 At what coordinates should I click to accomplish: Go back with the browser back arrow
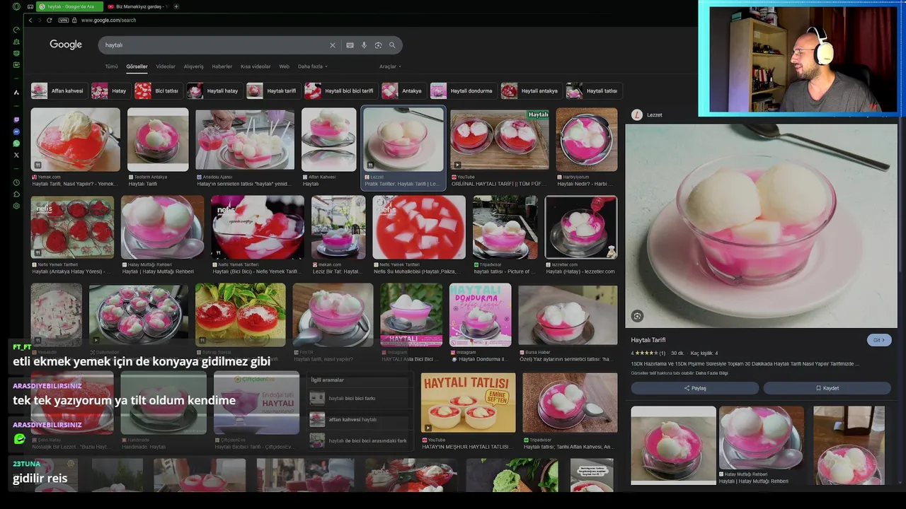click(30, 20)
